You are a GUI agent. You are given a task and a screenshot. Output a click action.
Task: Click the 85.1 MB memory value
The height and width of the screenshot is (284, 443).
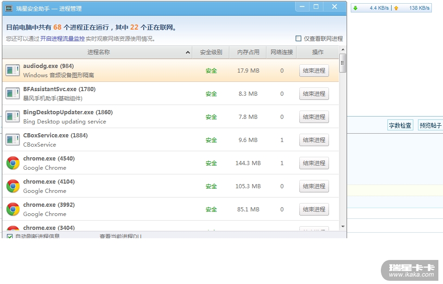248,209
